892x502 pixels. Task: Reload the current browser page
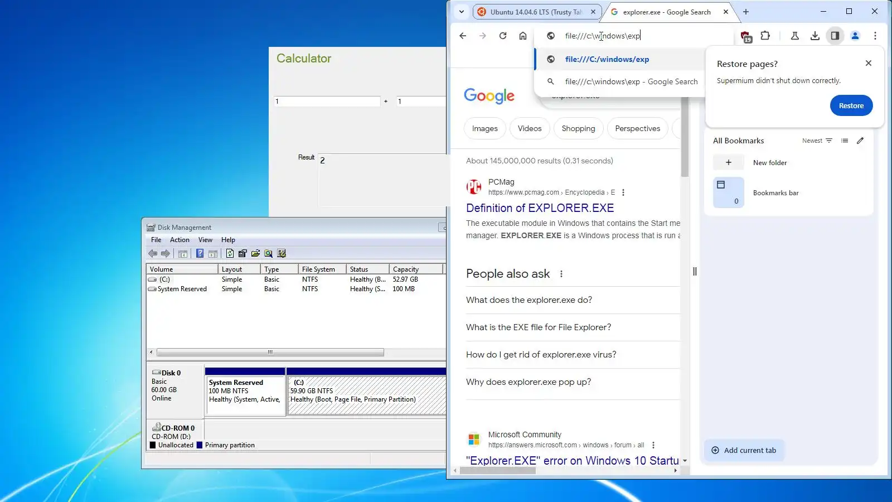(503, 36)
